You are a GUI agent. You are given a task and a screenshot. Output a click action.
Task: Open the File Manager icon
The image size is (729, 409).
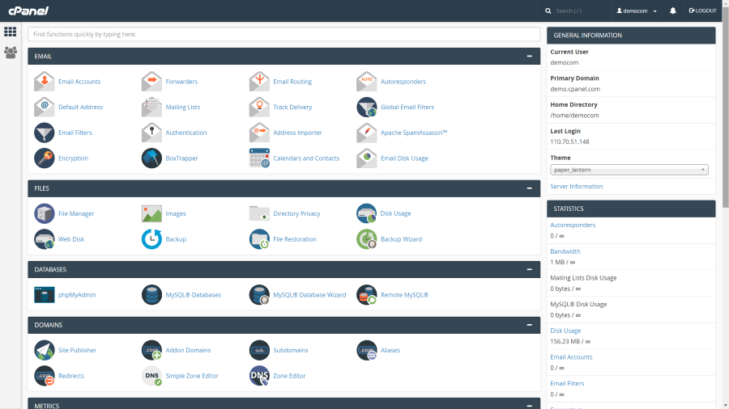click(45, 213)
